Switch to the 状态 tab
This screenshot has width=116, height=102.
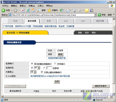click(x=15, y=21)
